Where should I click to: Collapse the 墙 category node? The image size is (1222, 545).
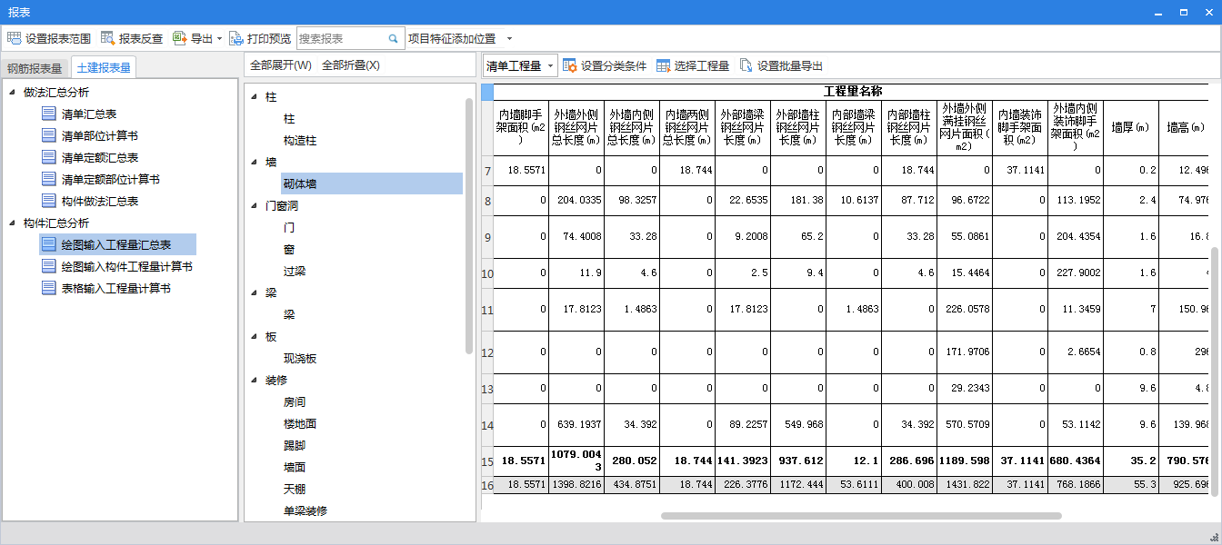(x=254, y=162)
